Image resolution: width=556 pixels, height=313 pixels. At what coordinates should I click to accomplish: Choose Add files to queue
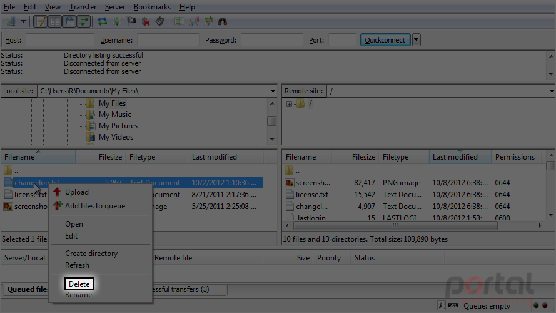click(x=95, y=206)
